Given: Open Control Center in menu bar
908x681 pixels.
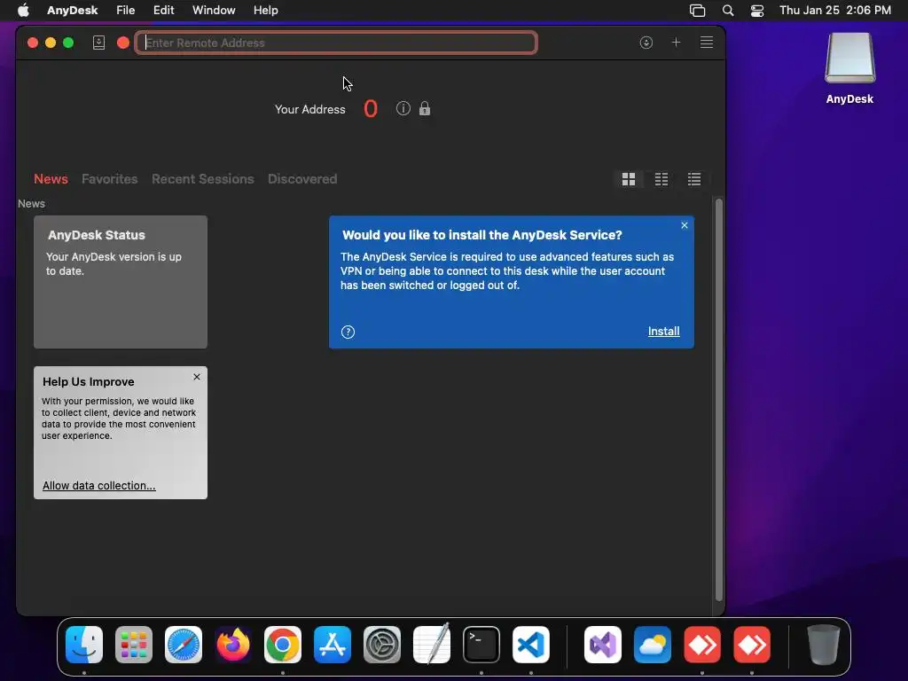Looking at the screenshot, I should [757, 11].
